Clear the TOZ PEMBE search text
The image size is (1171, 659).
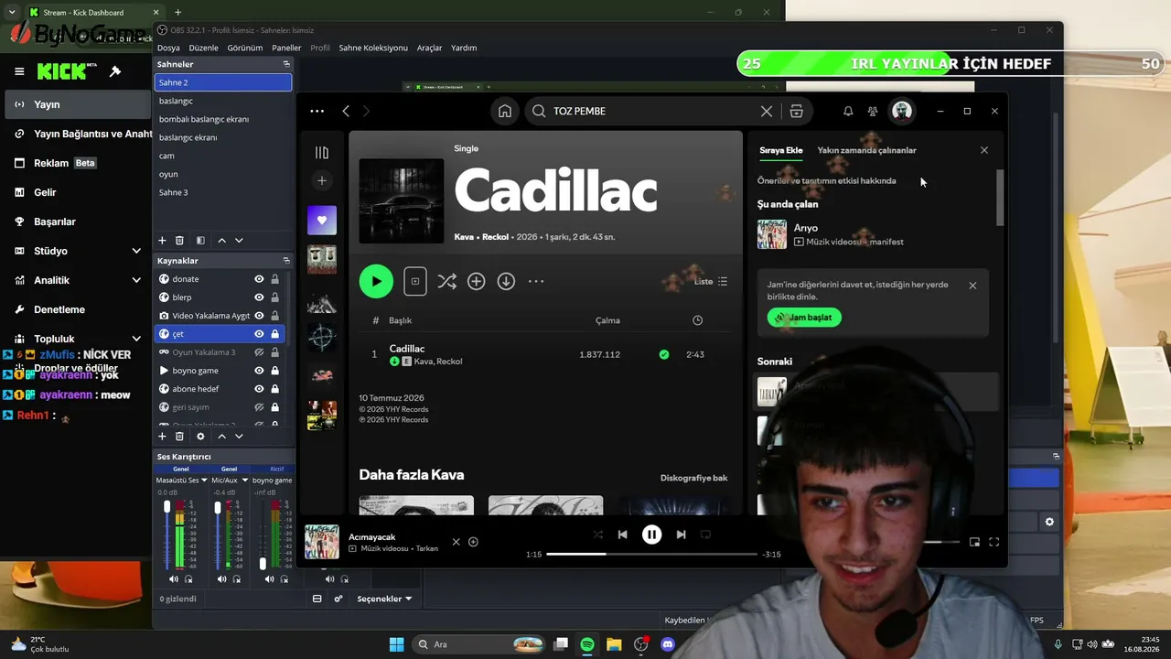(767, 111)
